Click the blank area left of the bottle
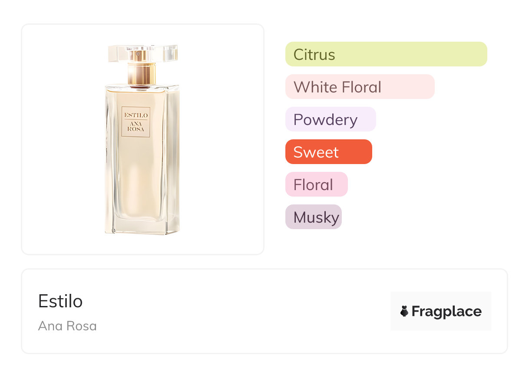The image size is (529, 375). (61, 139)
